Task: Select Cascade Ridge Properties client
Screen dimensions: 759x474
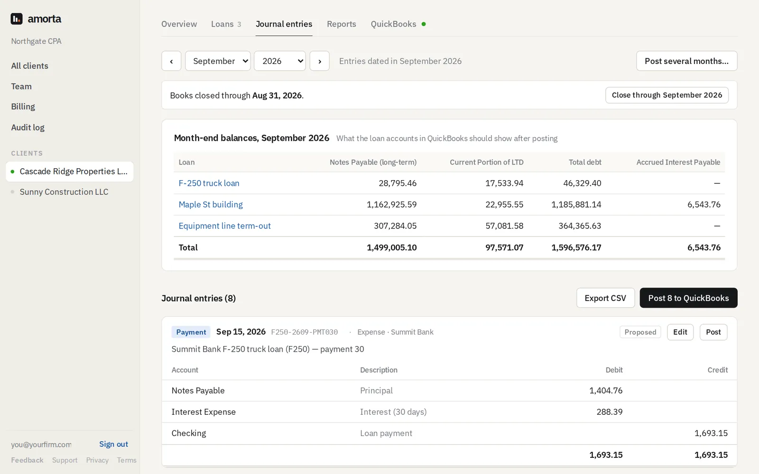Action: [70, 172]
